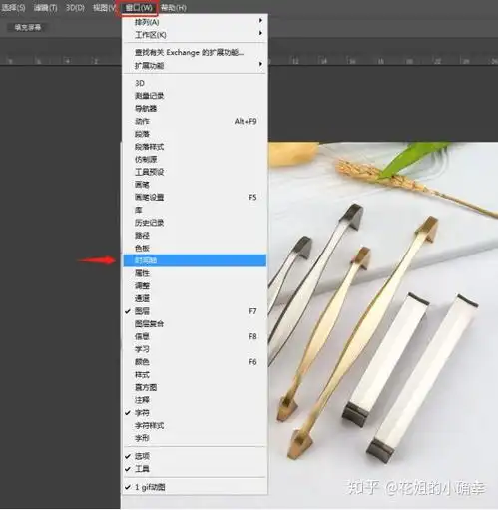The height and width of the screenshot is (510, 498).
Task: Open the 样式 panel
Action: [x=195, y=375]
